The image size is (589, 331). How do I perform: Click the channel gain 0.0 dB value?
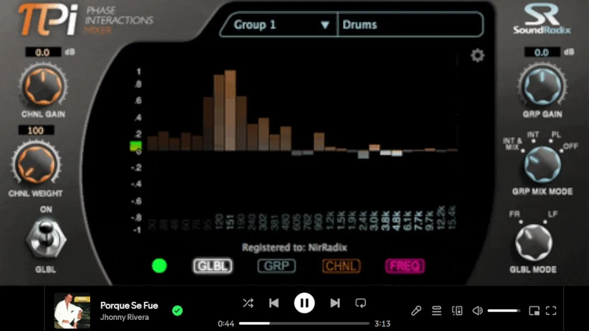(43, 52)
